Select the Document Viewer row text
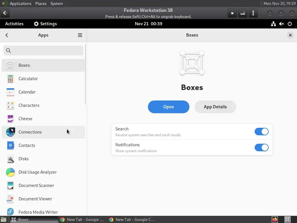297x223 pixels. (35, 199)
